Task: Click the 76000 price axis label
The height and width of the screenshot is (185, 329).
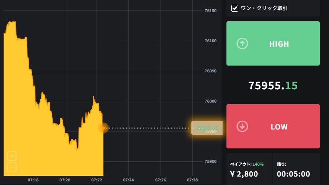Action: coord(211,101)
